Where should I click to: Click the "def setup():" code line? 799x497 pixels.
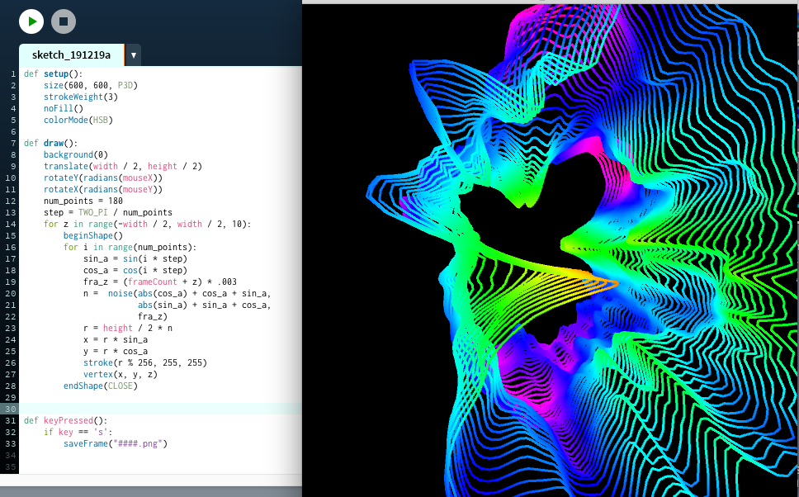(x=53, y=73)
